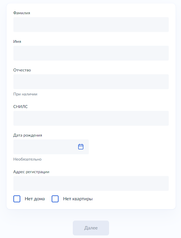
Task: Click into the СНИЛС field
Action: (91, 118)
